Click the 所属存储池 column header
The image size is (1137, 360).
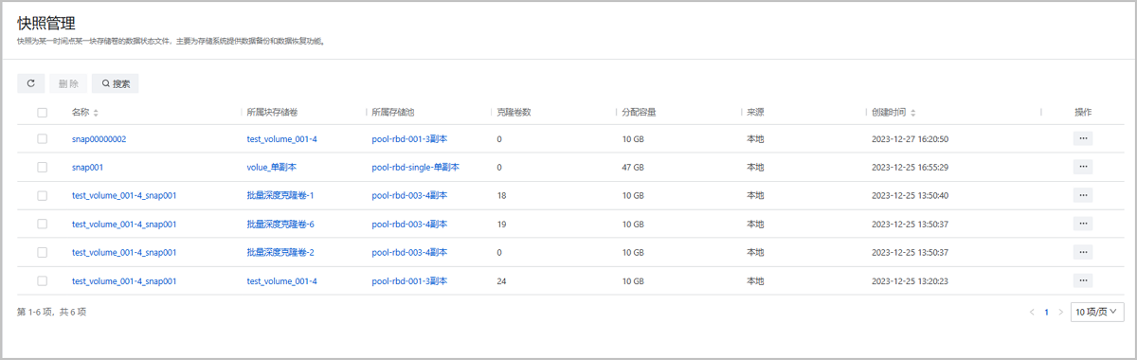[393, 113]
